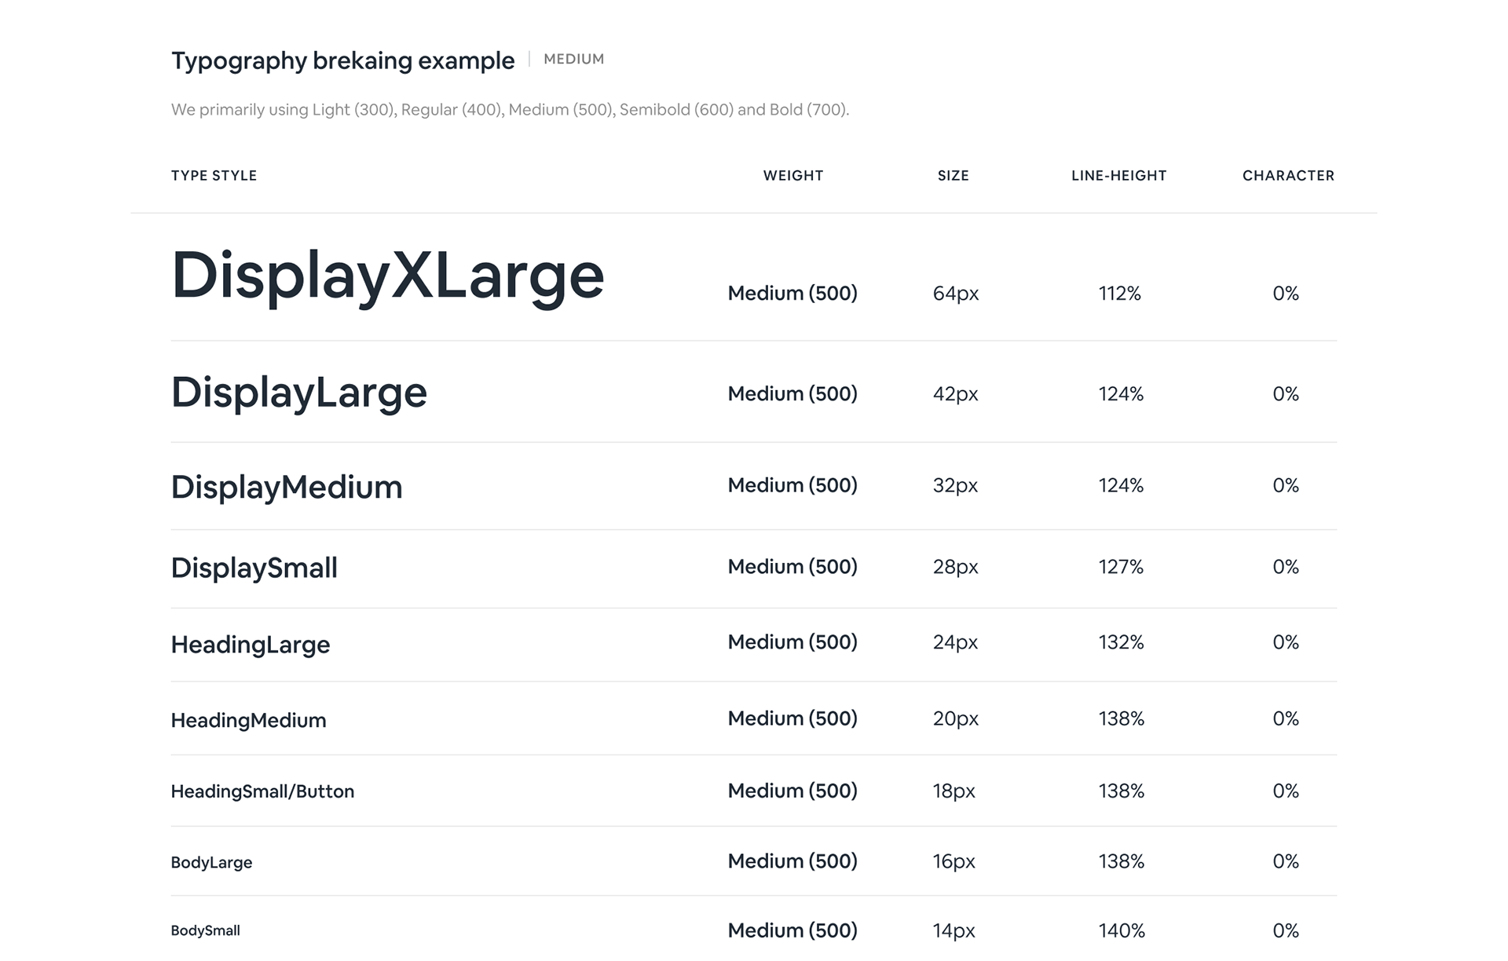
Task: Click the 140% line-height value
Action: click(1122, 930)
